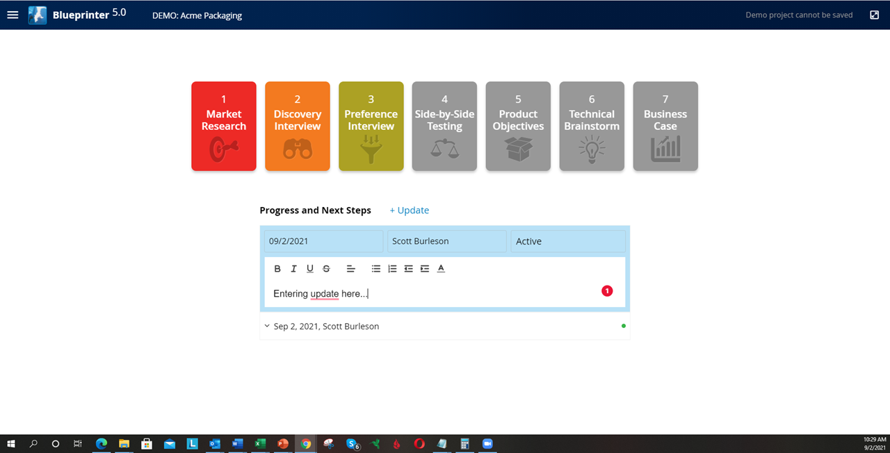The image size is (890, 453).
Task: Open Calculator from the taskbar
Action: point(464,443)
